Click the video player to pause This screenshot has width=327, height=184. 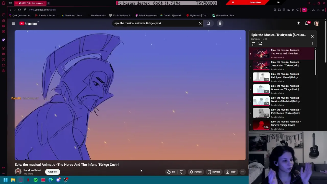tap(130, 95)
